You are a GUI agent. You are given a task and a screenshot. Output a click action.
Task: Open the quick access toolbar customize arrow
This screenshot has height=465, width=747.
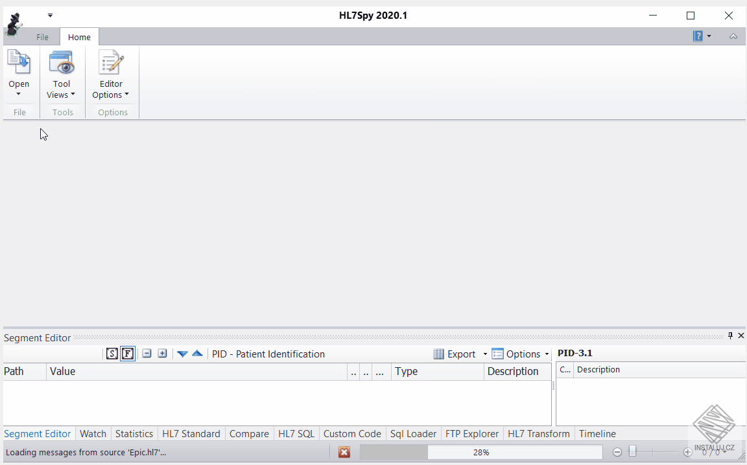(x=50, y=16)
